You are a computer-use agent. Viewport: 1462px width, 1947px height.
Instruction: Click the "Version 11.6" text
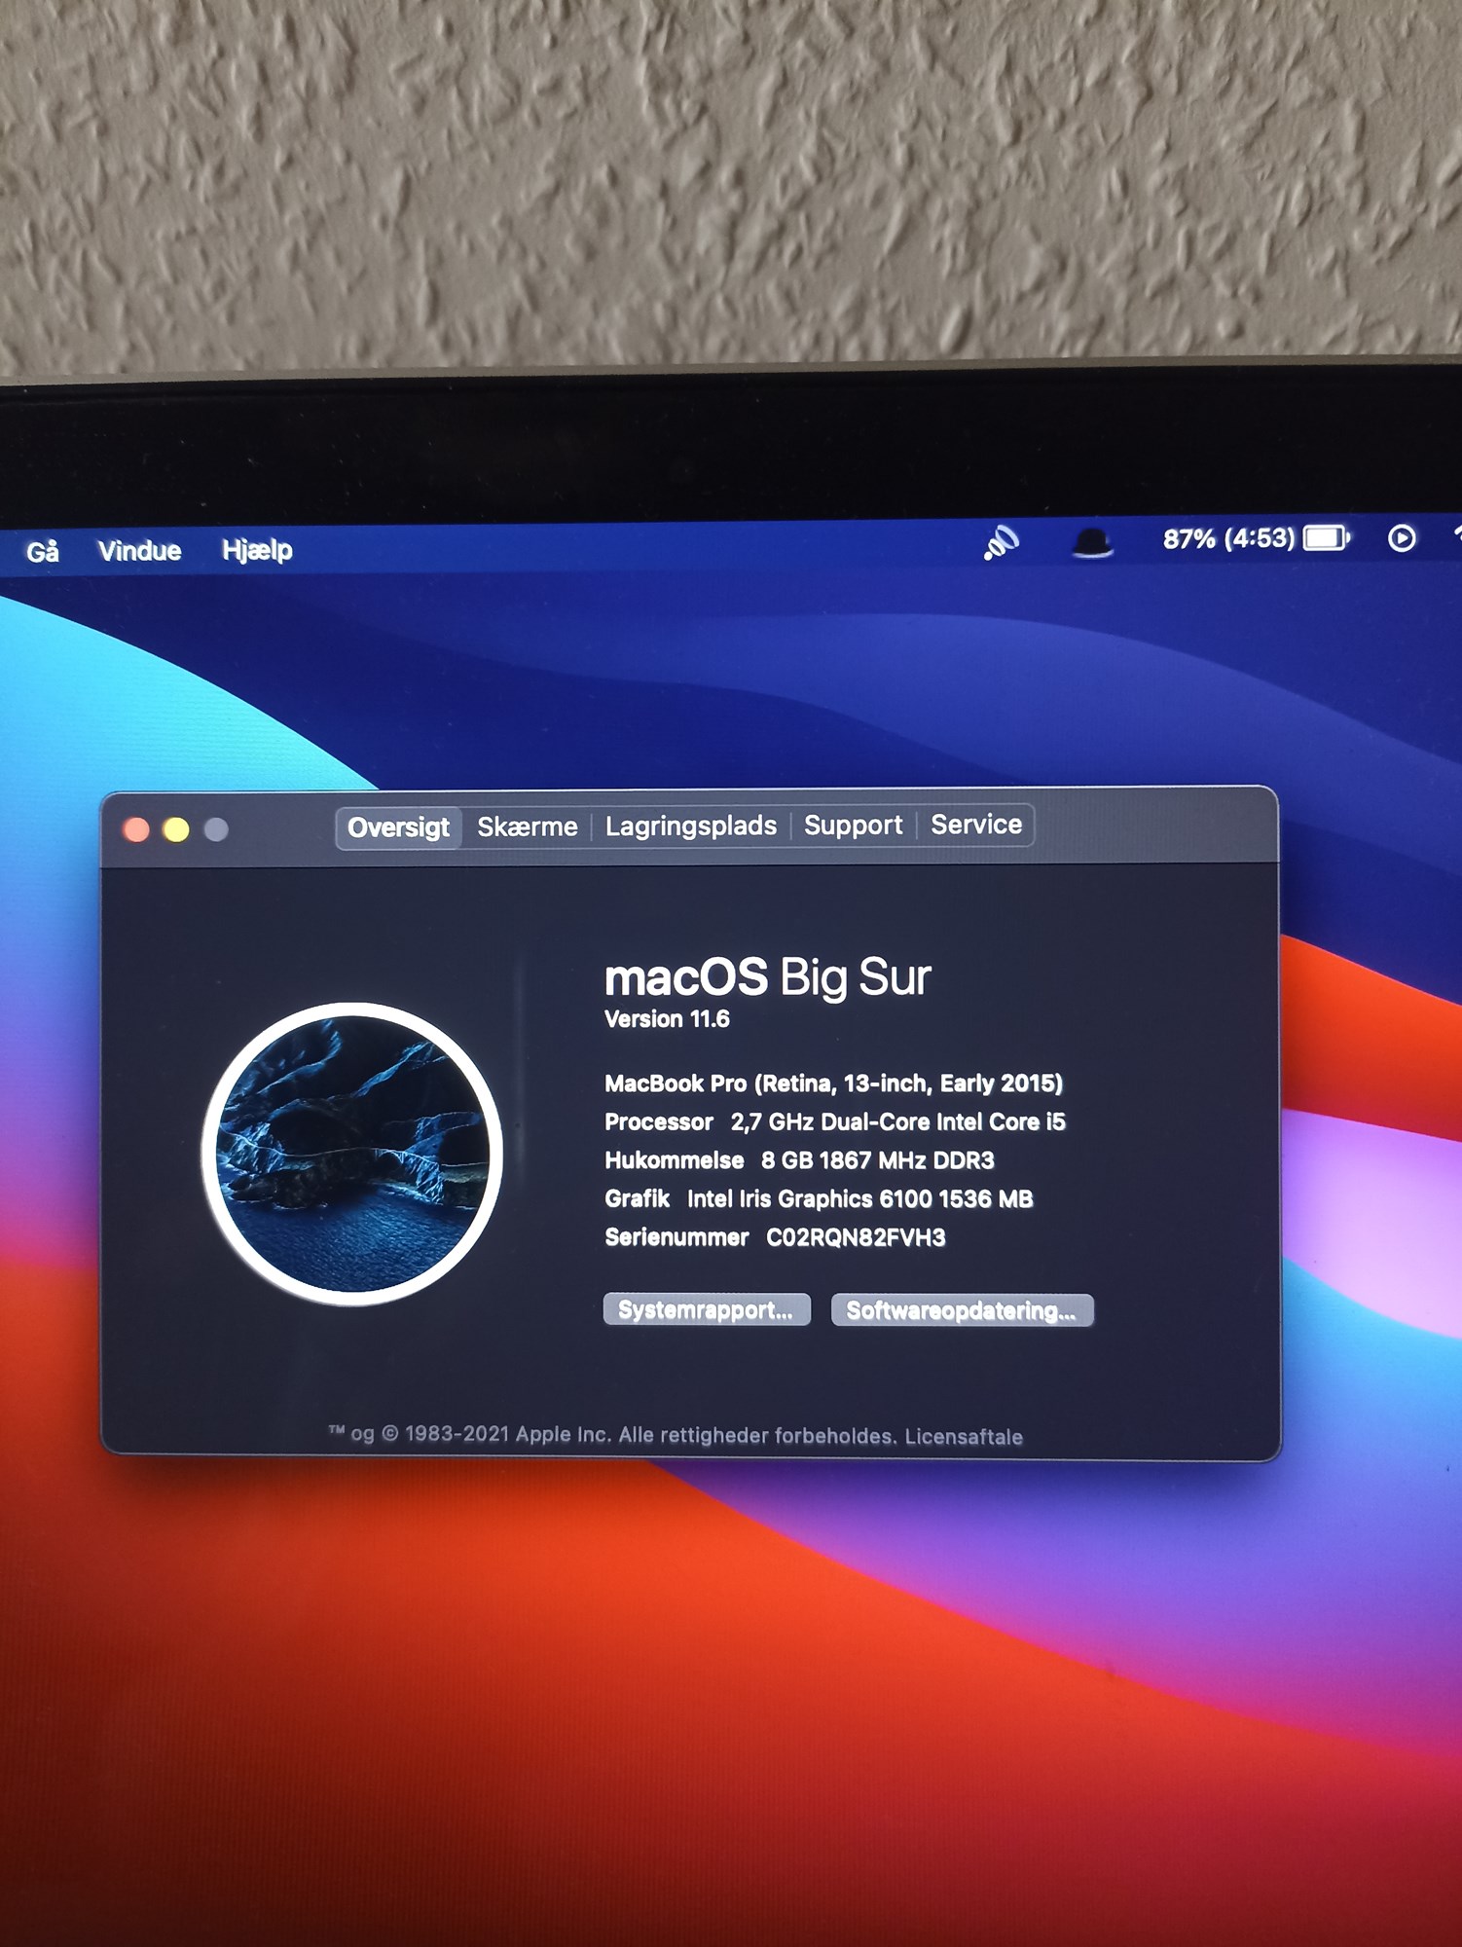point(667,1019)
